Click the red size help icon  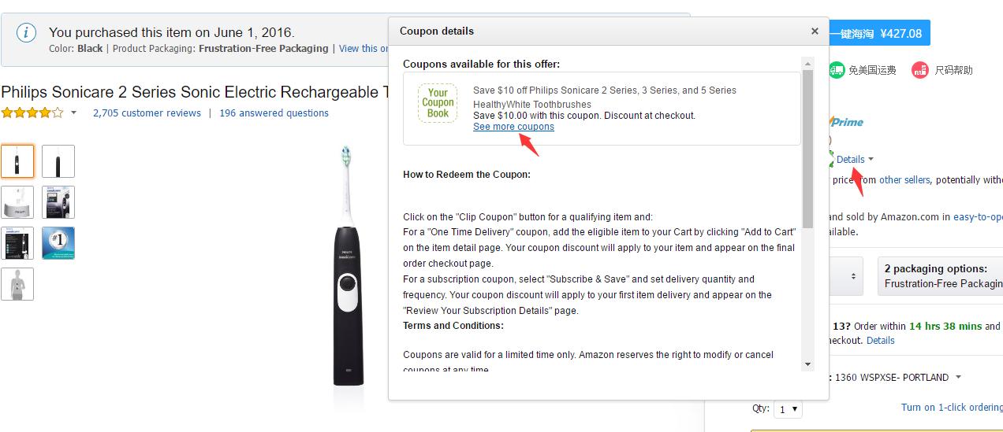point(920,70)
